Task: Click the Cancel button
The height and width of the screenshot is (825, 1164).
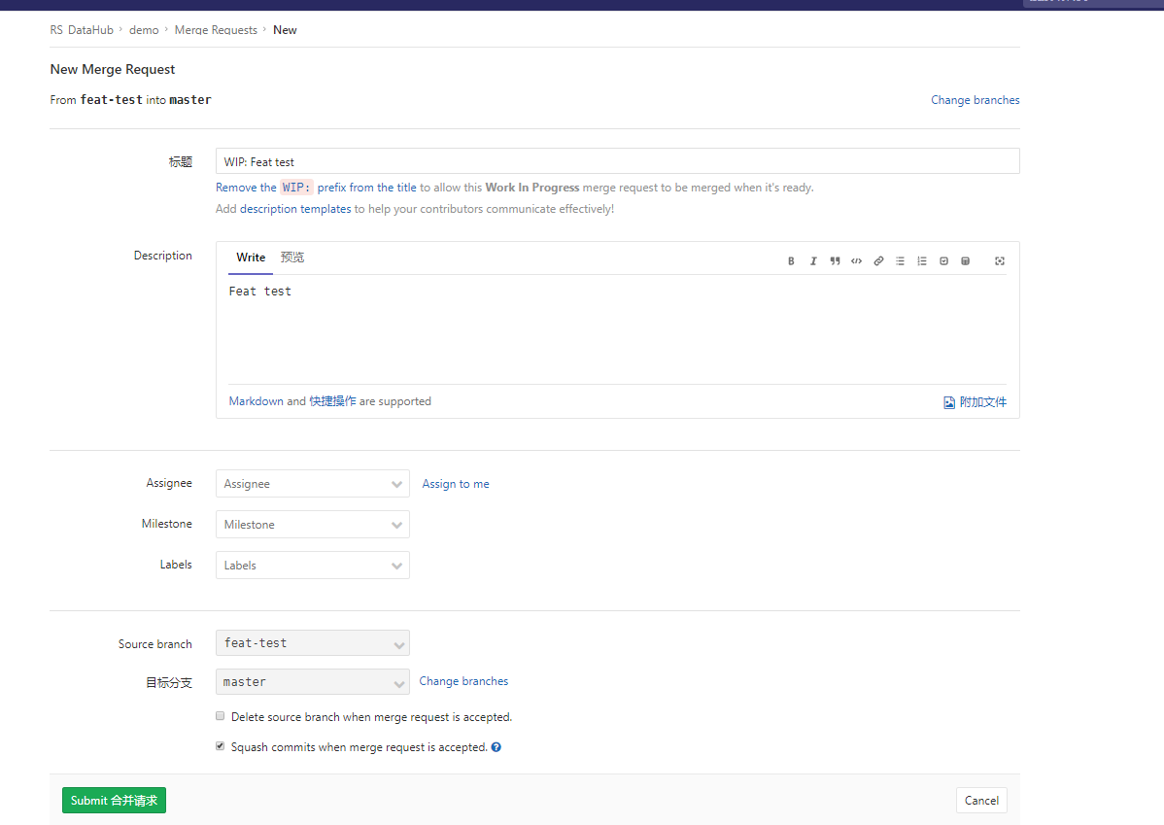Action: coord(981,801)
